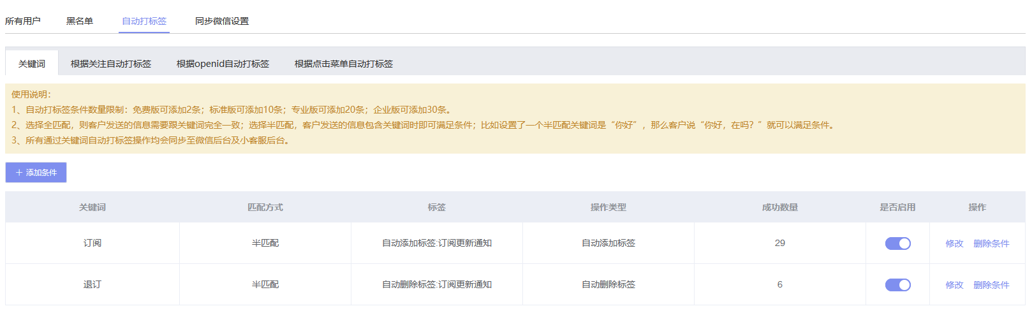Viewport: 1032px width, 320px height.
Task: Open 根据点击菜单自动打标签 sub-tab
Action: tap(344, 64)
